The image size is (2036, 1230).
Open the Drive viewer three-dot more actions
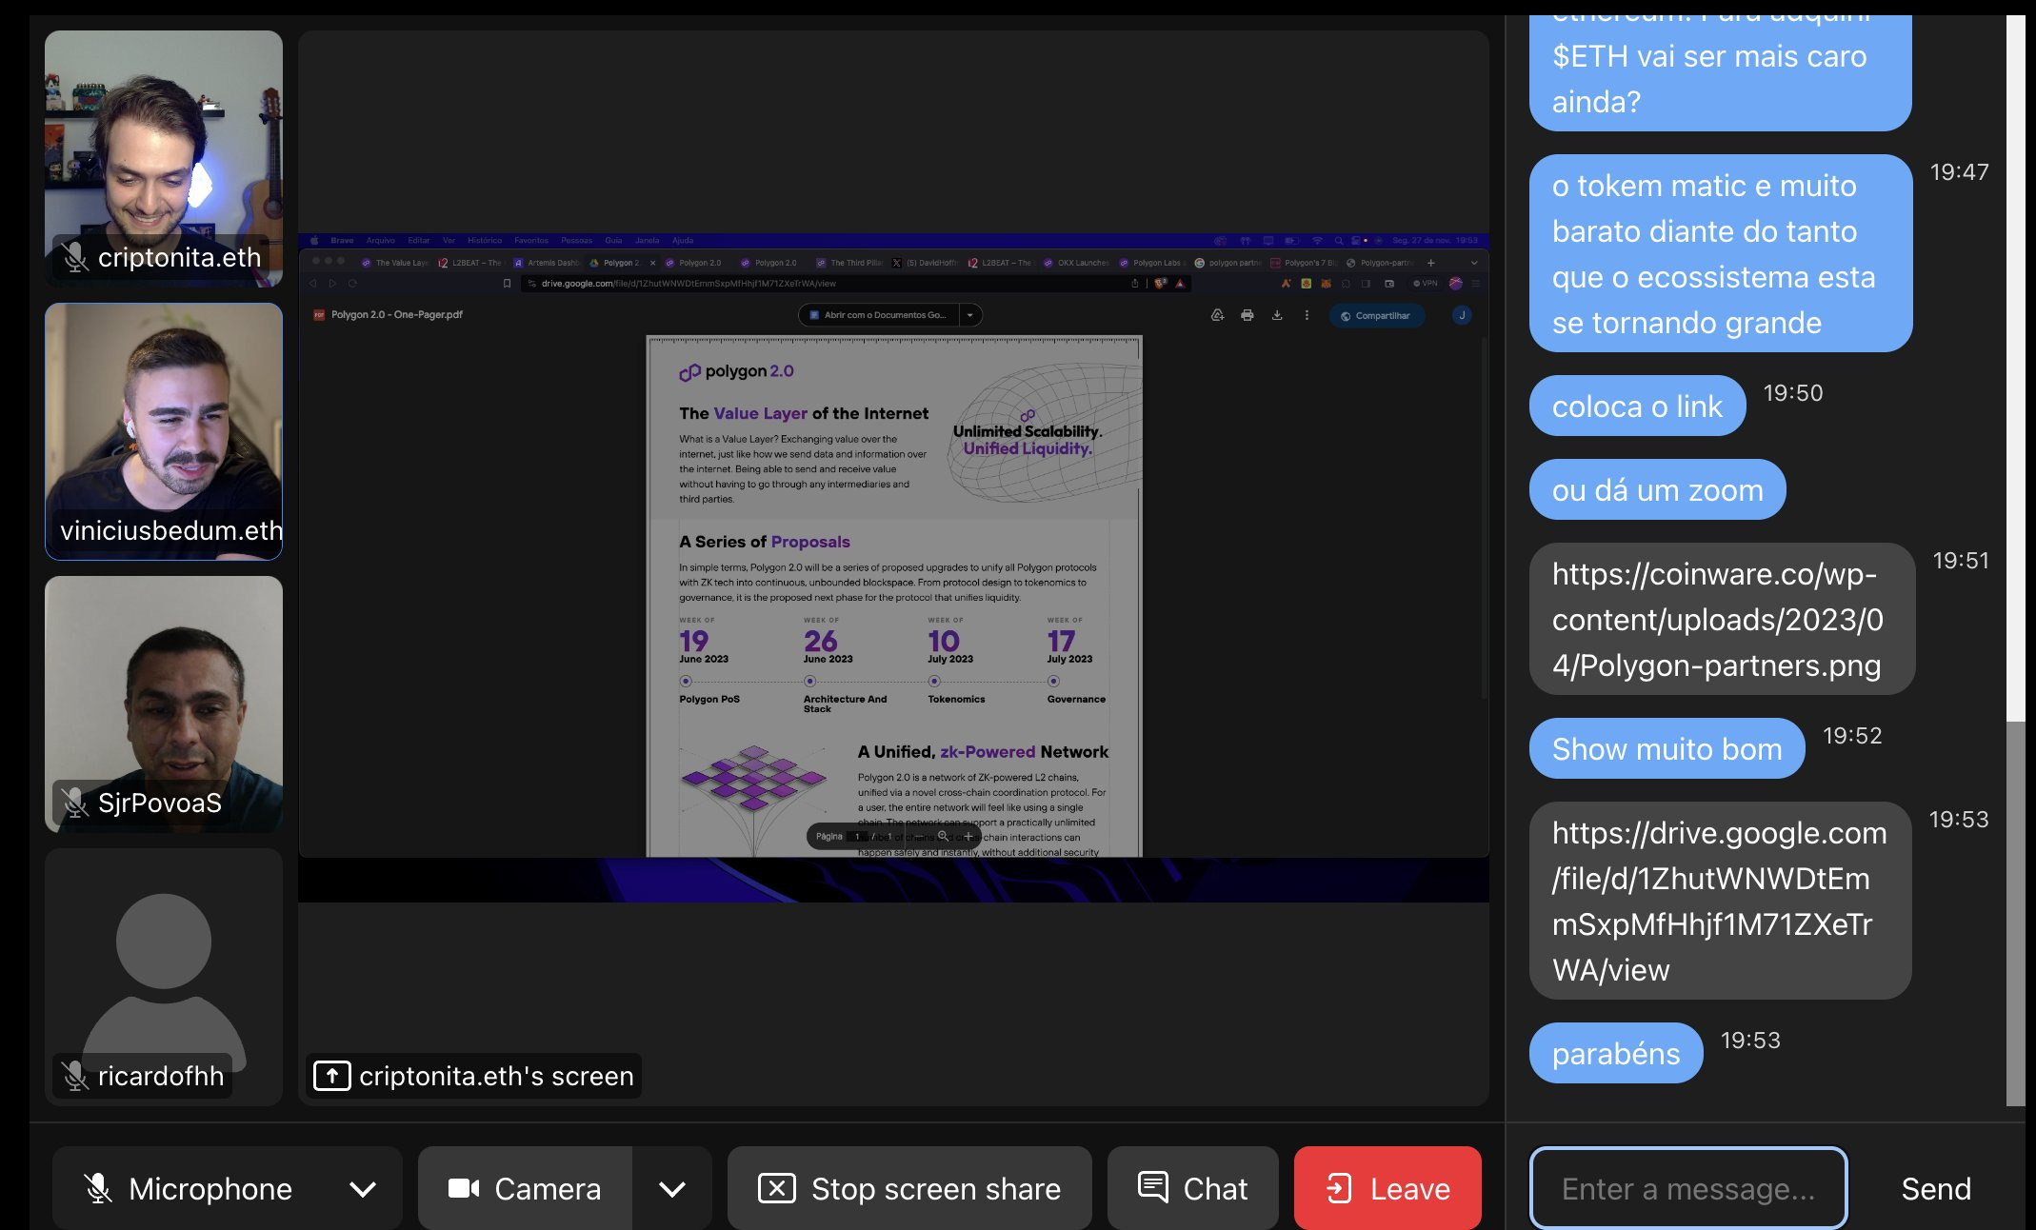point(1307,315)
